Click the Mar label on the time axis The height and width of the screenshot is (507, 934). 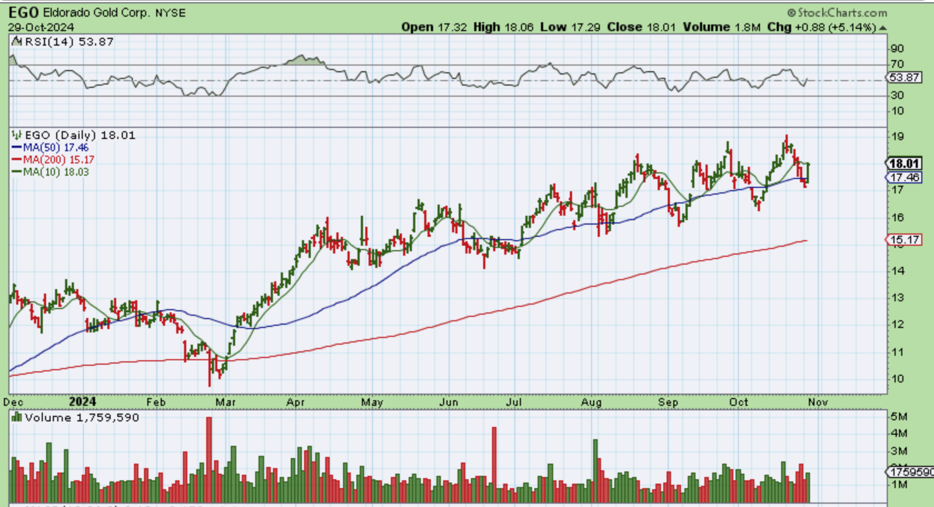pyautogui.click(x=226, y=402)
